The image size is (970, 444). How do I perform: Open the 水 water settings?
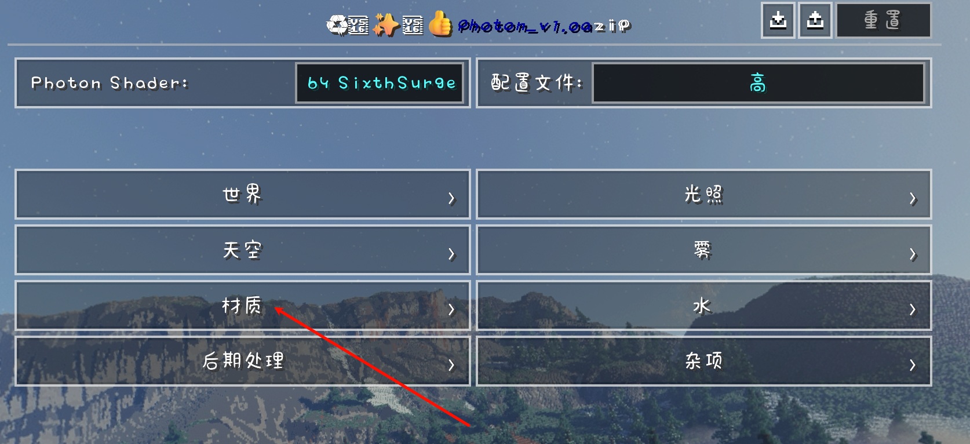[703, 305]
